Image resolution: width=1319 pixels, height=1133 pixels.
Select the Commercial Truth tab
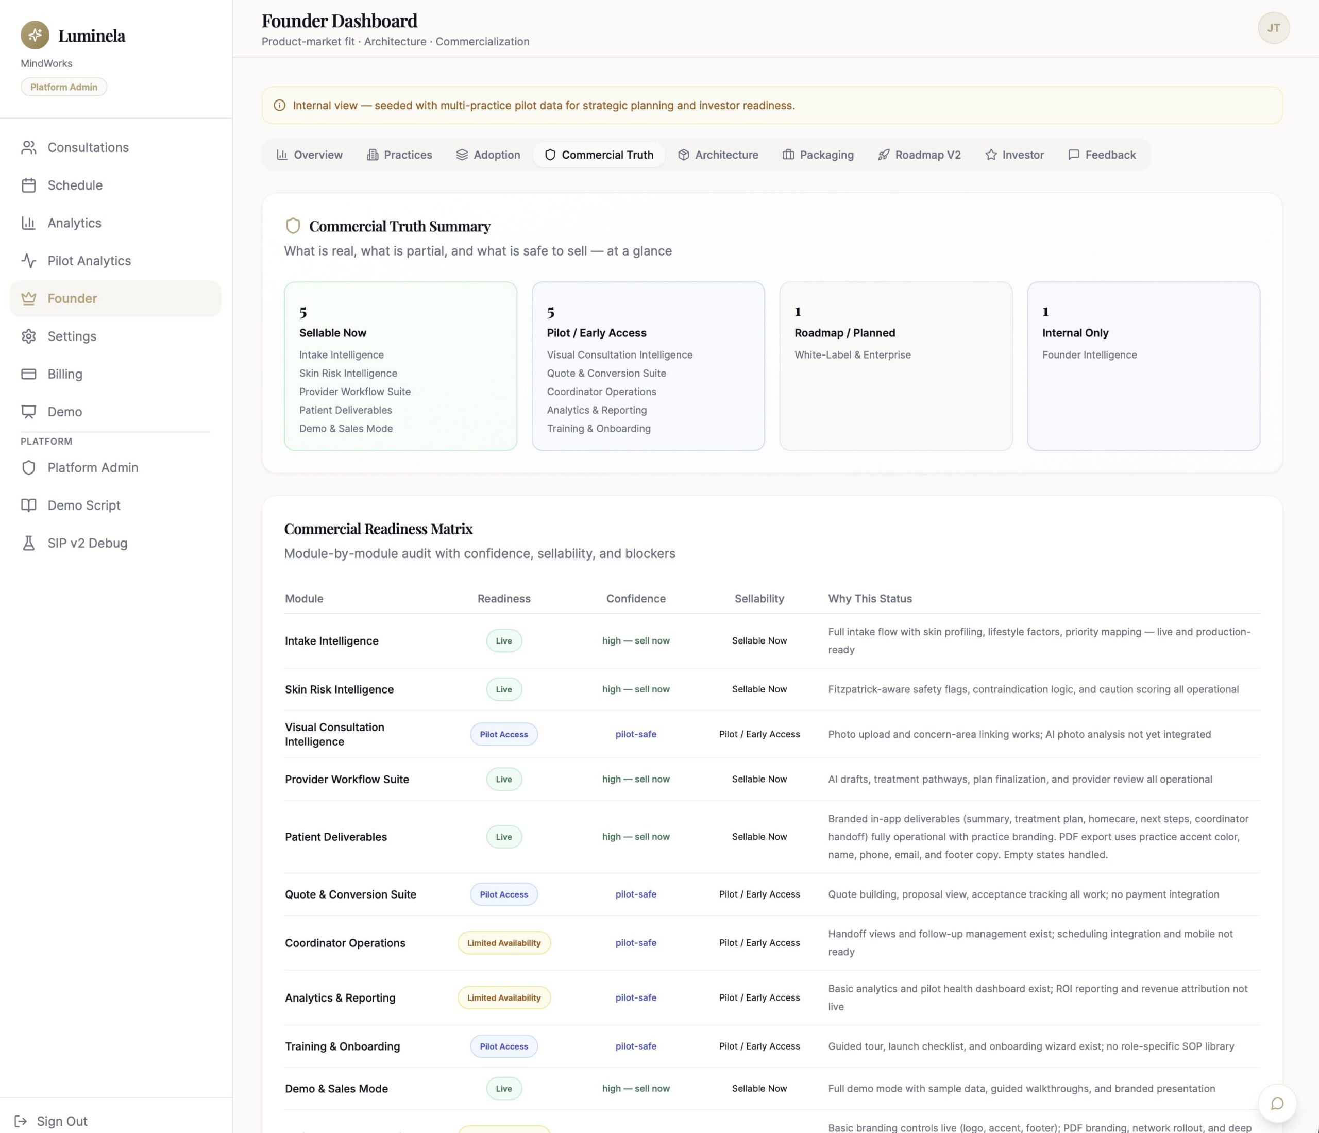[599, 155]
